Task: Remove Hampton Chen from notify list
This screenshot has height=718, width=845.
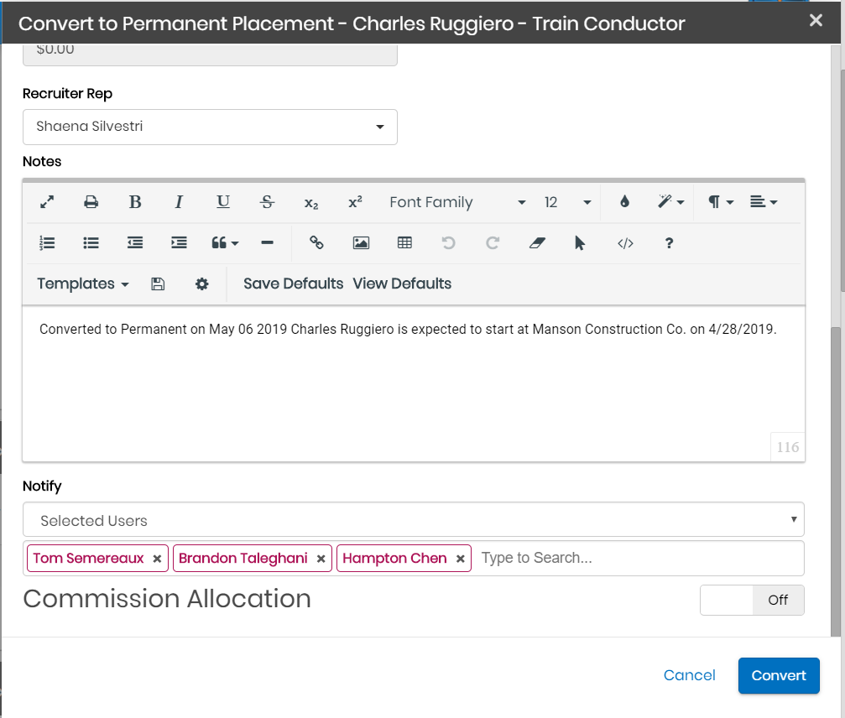Action: 460,559
